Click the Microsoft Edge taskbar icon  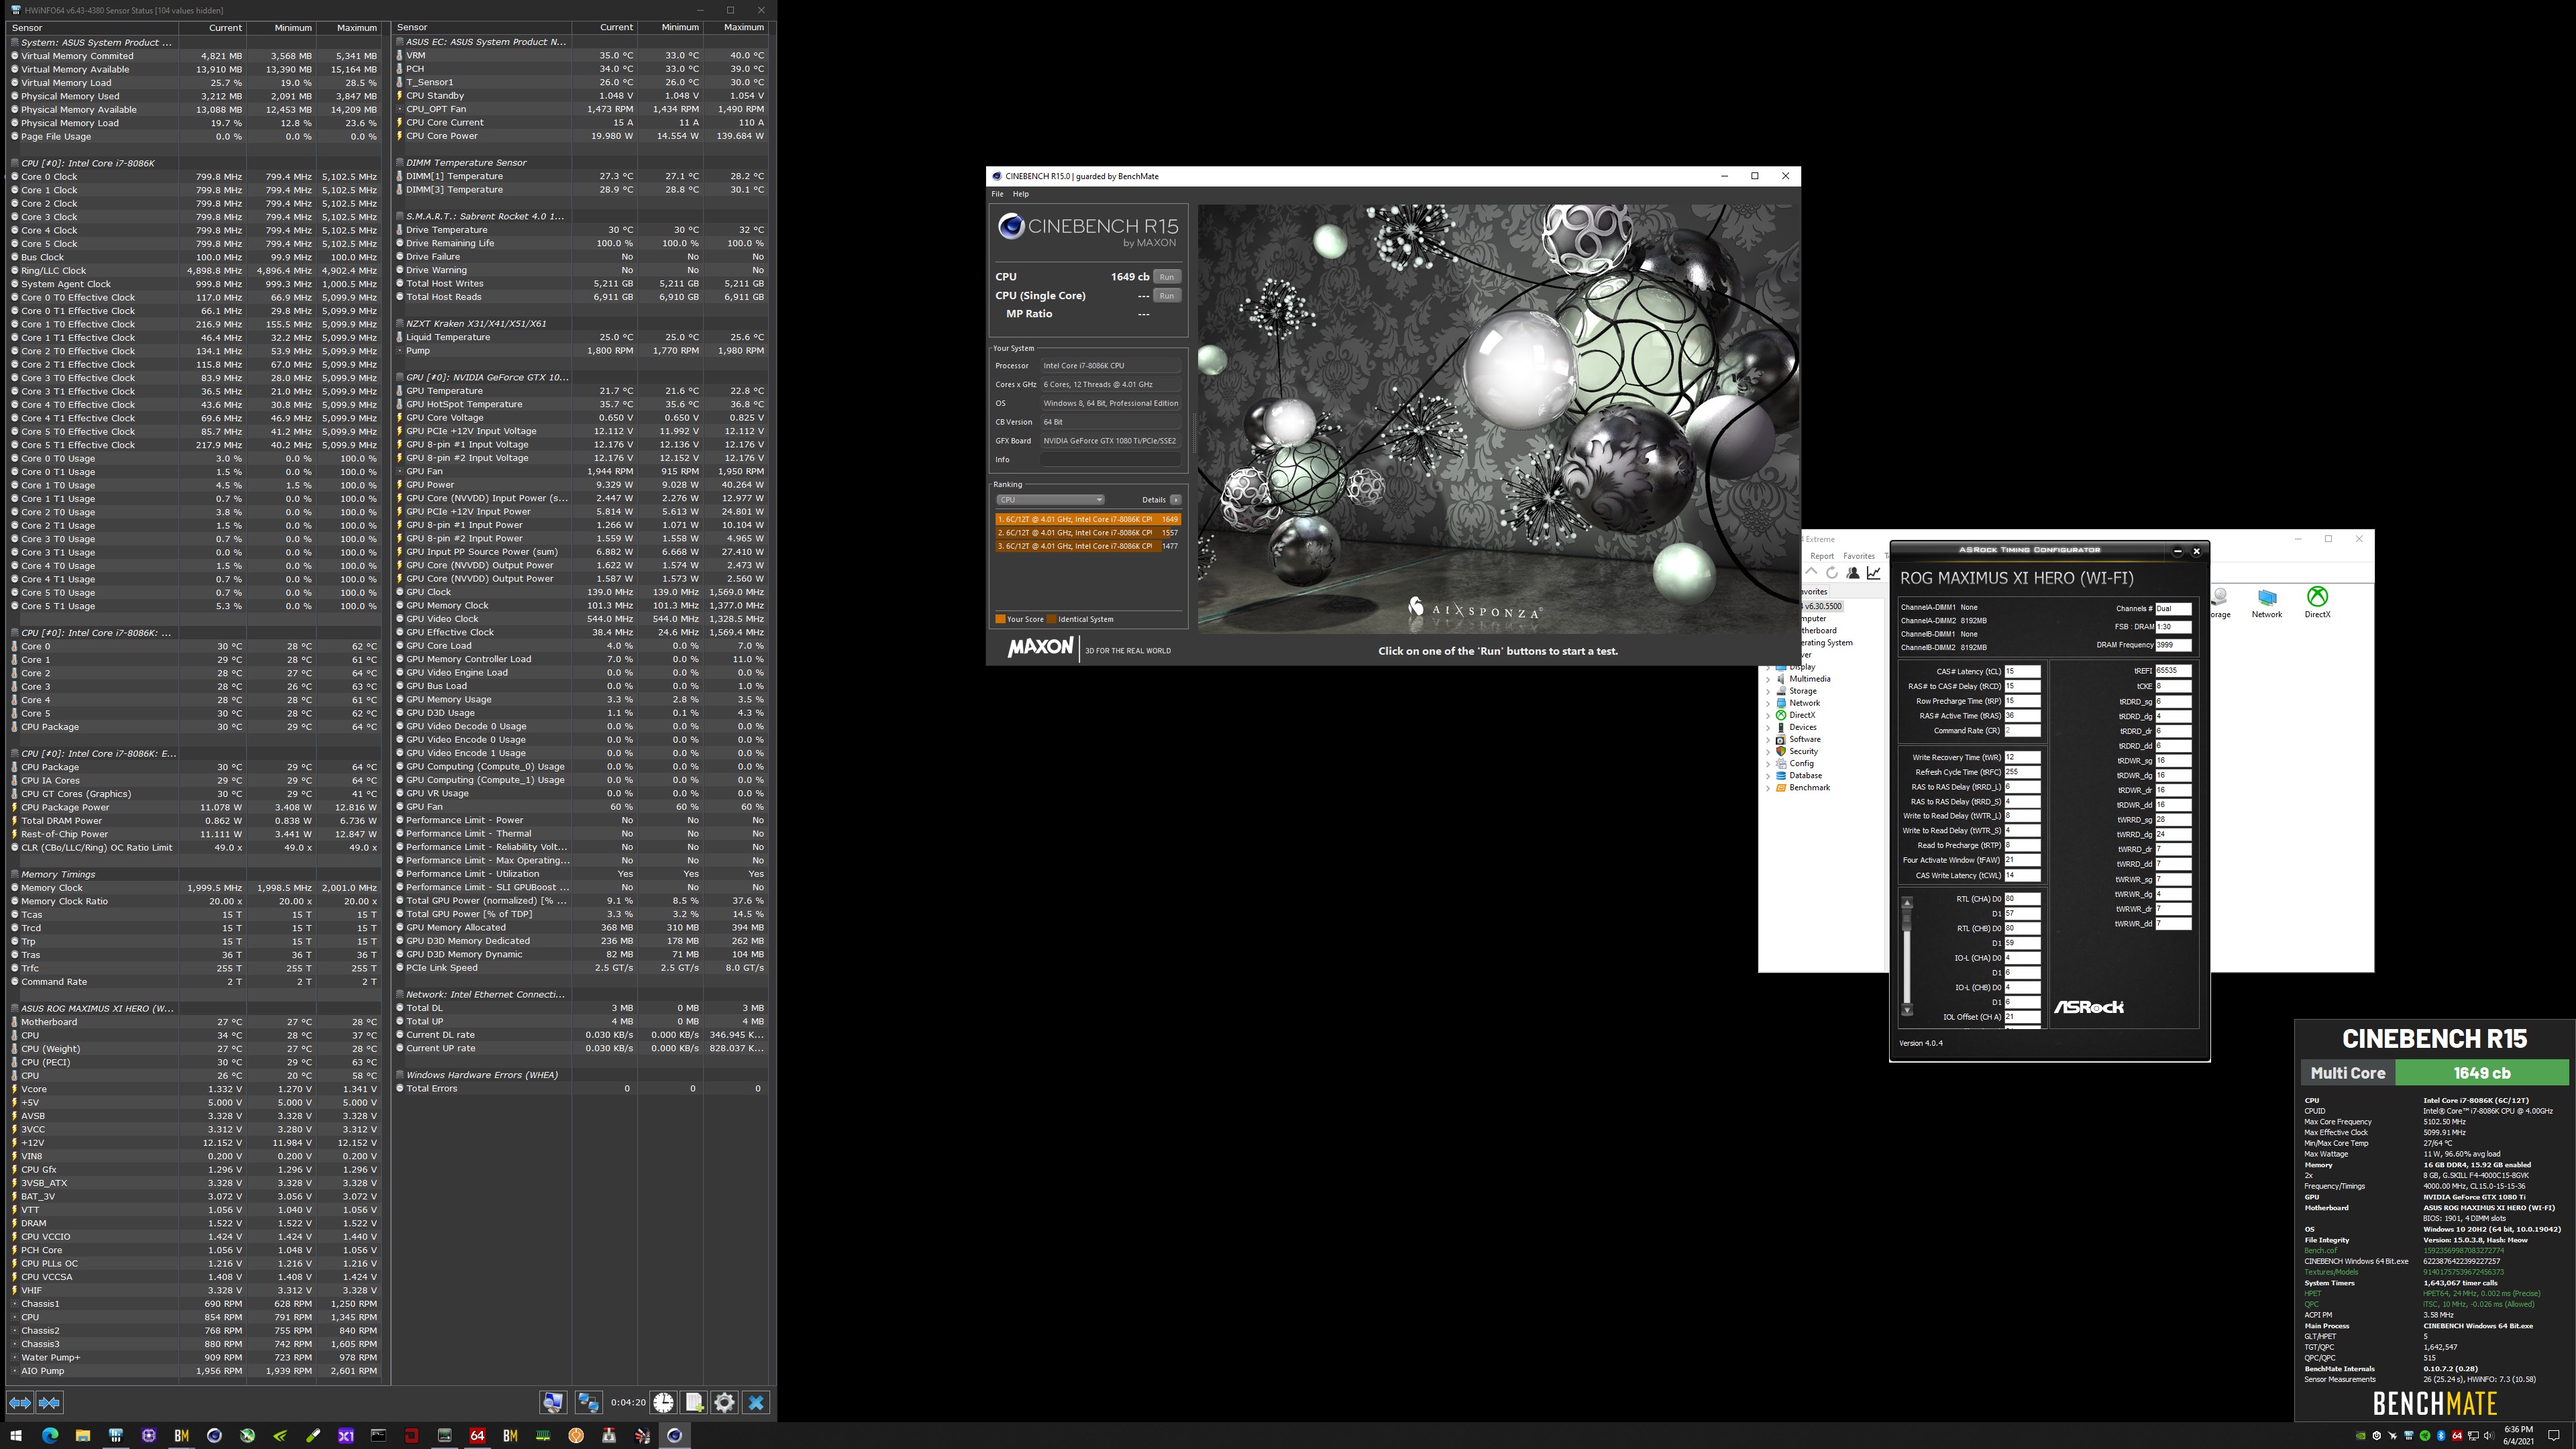(50, 1435)
